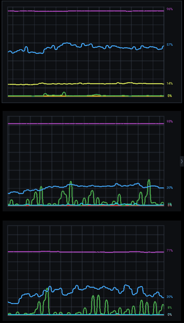Click the blue 57% series label
The height and width of the screenshot is (323, 184).
[x=170, y=45]
